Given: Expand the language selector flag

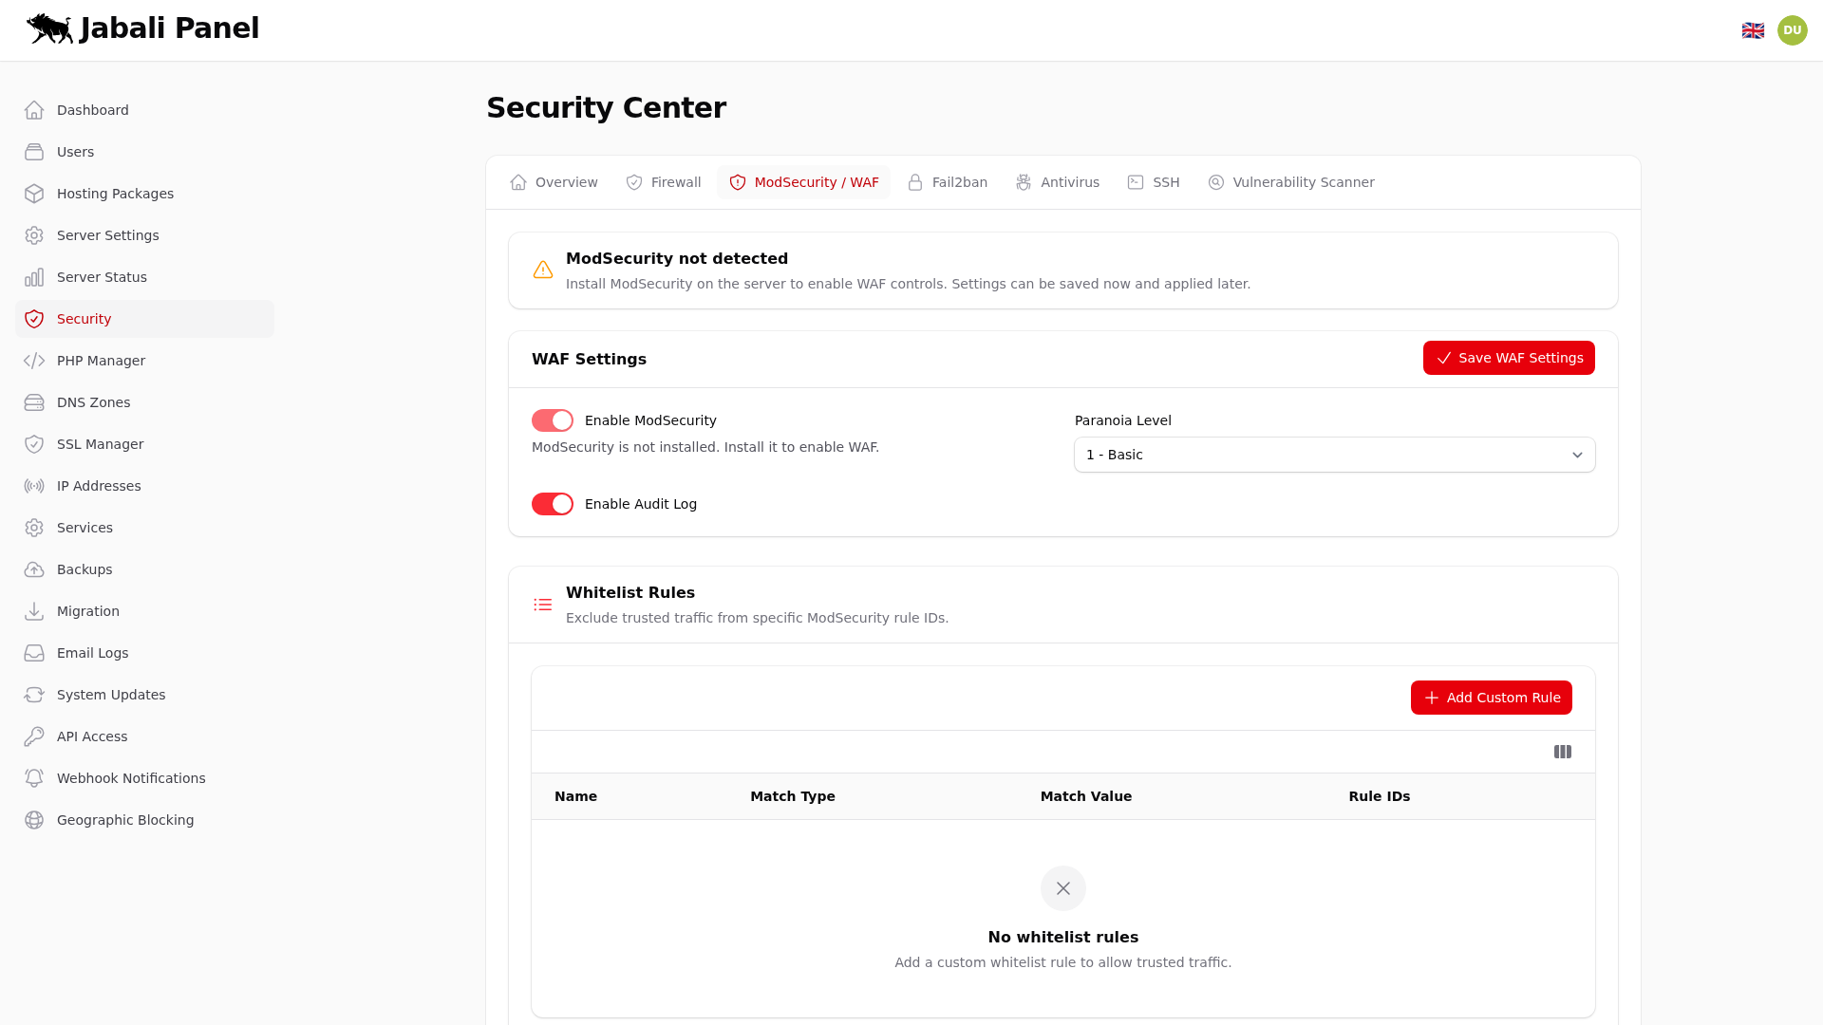Looking at the screenshot, I should [x=1754, y=29].
